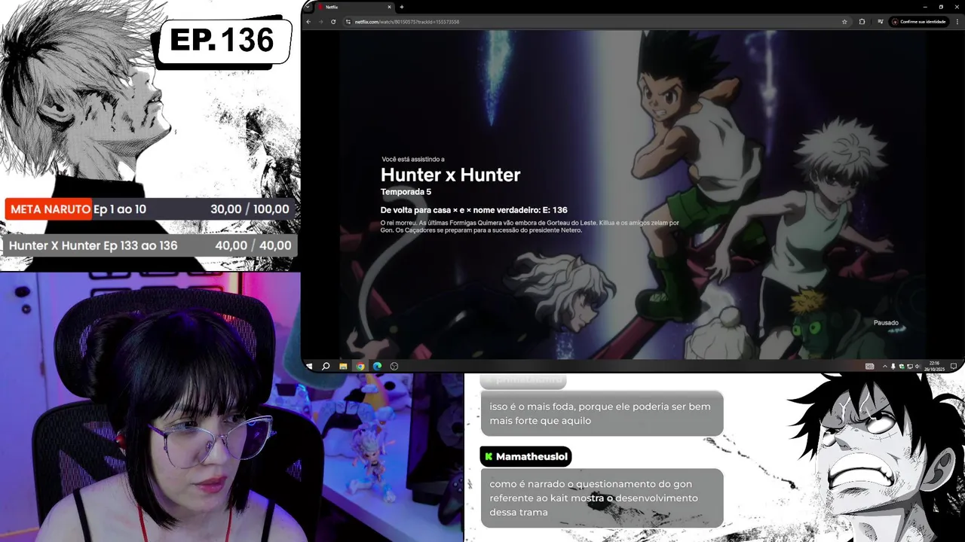Open Microsoft Edge from the taskbar
The image size is (965, 542).
[x=377, y=366]
